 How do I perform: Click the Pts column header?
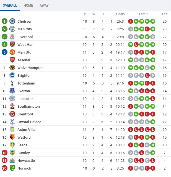coord(165,14)
